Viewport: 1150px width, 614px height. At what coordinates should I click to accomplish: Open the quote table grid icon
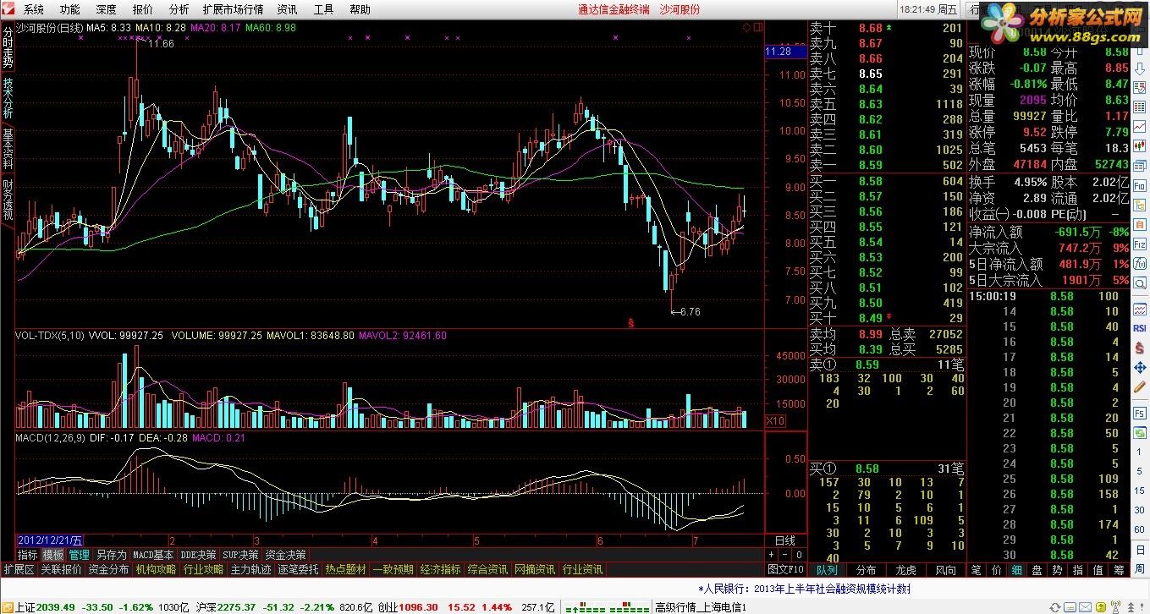click(x=1140, y=107)
